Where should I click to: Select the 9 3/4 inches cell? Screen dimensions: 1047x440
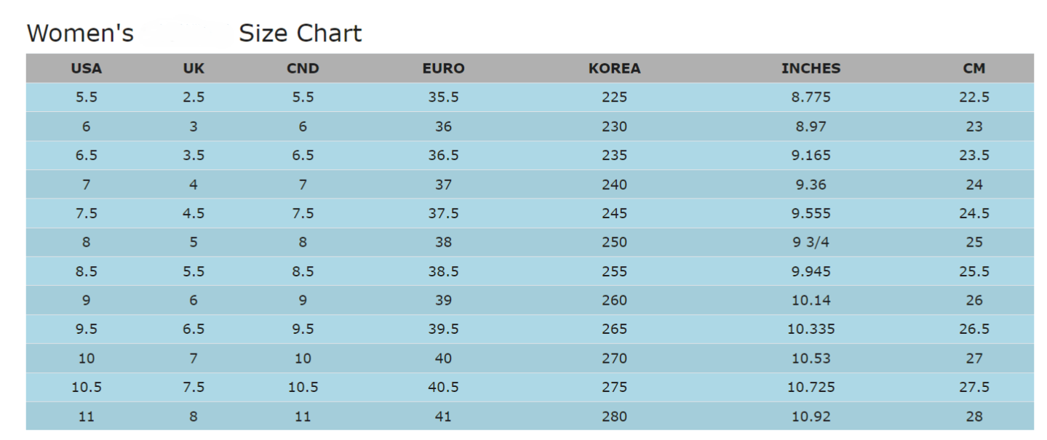coord(811,242)
